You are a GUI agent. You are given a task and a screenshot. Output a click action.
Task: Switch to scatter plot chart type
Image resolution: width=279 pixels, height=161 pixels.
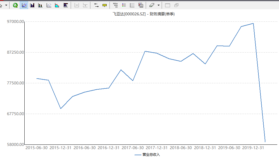(x=49, y=5)
